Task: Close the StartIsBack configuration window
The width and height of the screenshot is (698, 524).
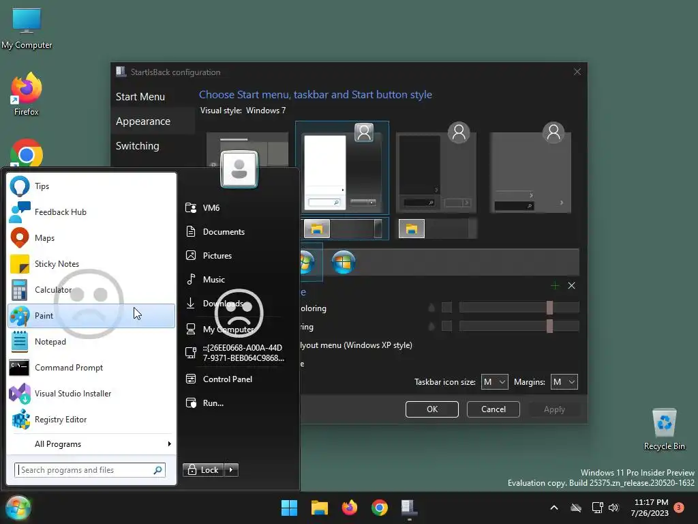Action: click(x=577, y=72)
